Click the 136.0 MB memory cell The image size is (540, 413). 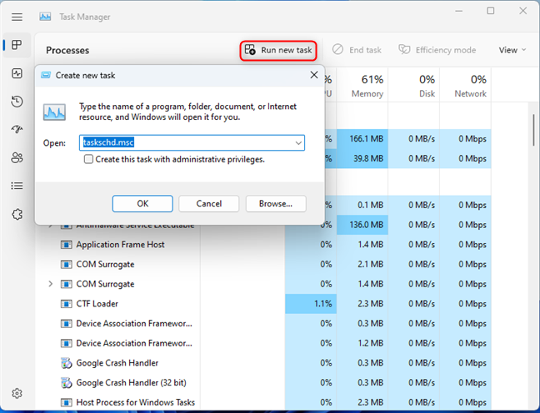click(x=362, y=225)
